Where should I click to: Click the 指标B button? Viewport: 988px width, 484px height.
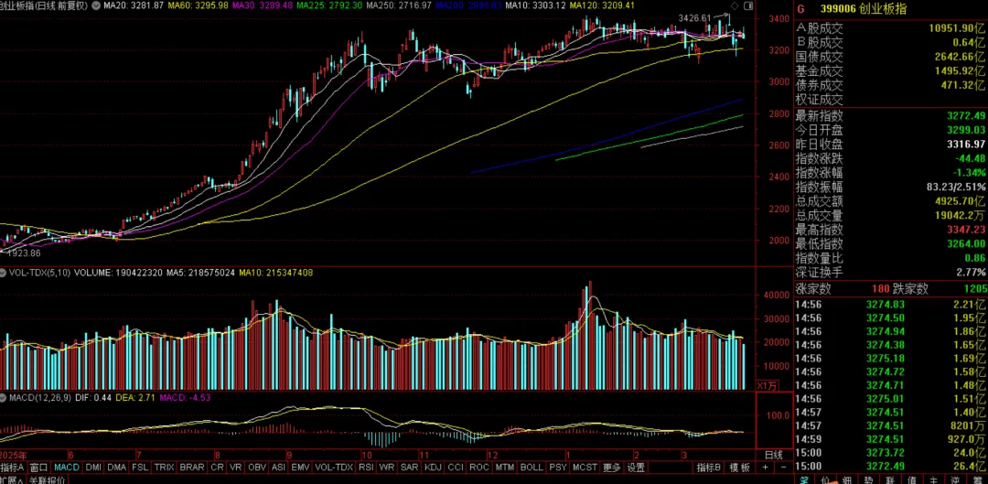tap(709, 467)
